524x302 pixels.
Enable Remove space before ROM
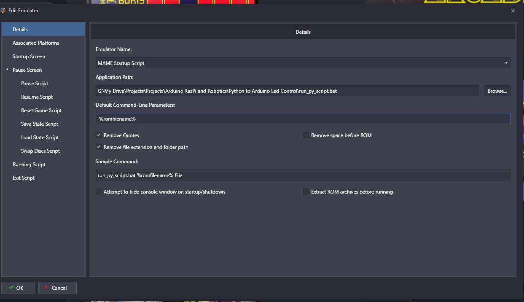pyautogui.click(x=306, y=135)
